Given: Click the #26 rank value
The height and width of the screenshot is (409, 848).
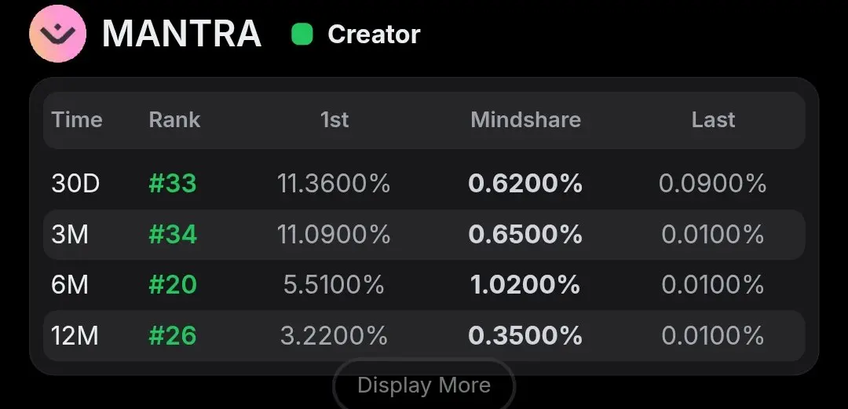Looking at the screenshot, I should [173, 336].
